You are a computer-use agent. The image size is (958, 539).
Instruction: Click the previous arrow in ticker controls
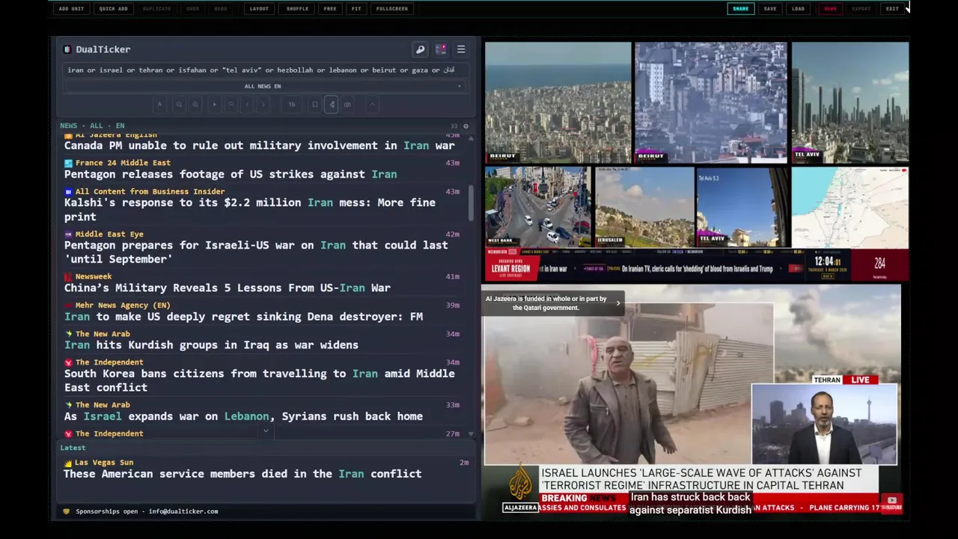point(247,105)
